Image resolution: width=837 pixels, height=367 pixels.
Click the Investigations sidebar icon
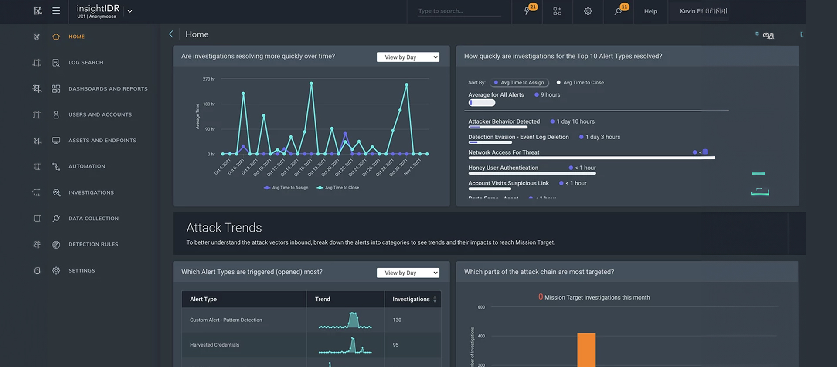pos(56,192)
